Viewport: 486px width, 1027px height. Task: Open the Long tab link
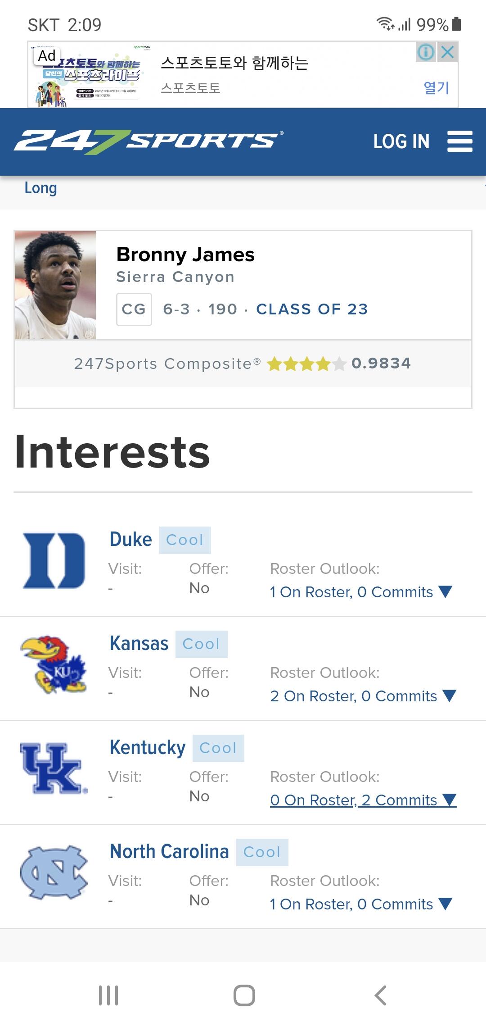pyautogui.click(x=40, y=188)
